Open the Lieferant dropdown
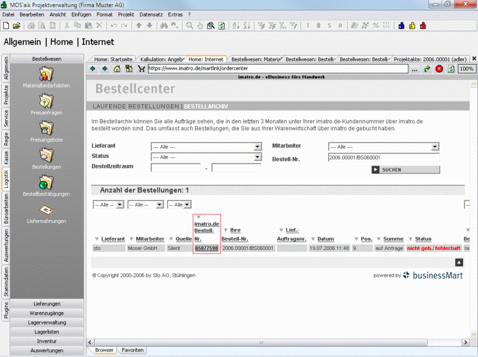The image size is (478, 357). (206, 147)
